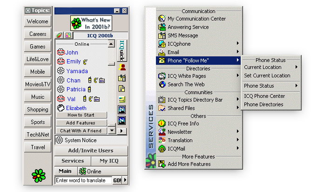Open My Communication Center

click(199, 19)
